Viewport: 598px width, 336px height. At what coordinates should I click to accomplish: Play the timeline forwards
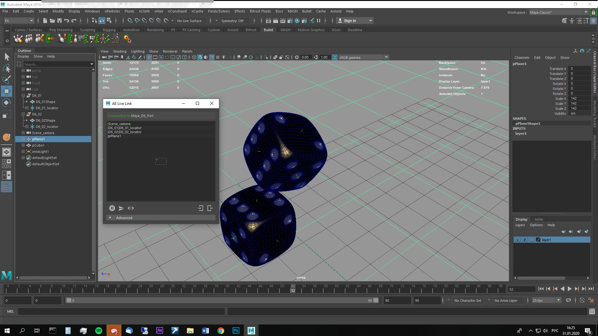pos(569,289)
